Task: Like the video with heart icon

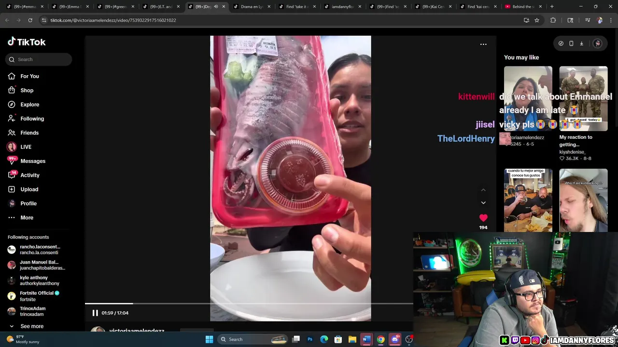Action: pyautogui.click(x=483, y=218)
